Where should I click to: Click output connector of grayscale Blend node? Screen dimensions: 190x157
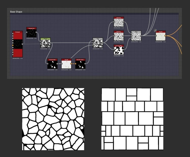(103, 43)
